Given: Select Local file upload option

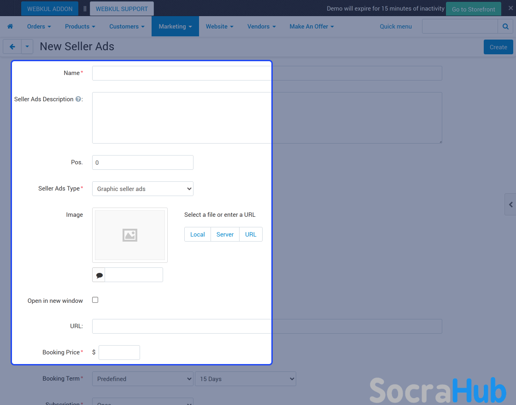Looking at the screenshot, I should click(198, 234).
